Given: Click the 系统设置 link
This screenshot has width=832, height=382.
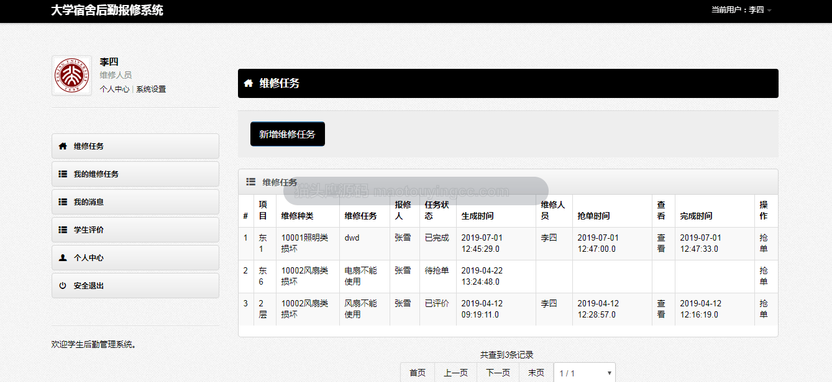Looking at the screenshot, I should click(x=151, y=89).
